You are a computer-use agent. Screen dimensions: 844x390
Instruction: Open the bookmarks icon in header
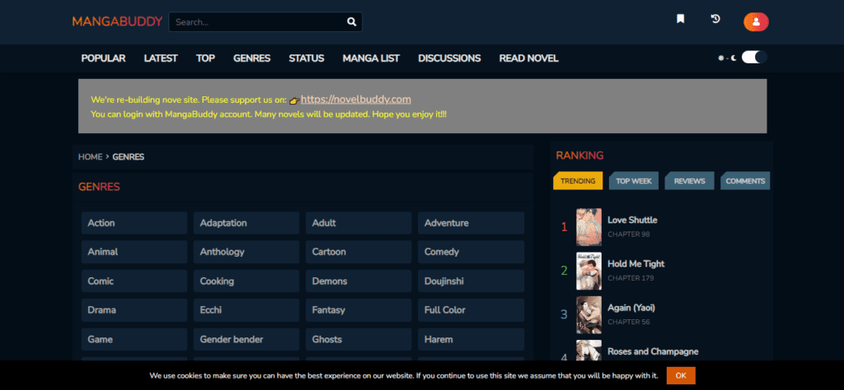(680, 20)
